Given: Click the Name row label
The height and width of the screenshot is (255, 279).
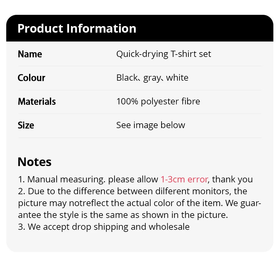Looking at the screenshot, I should click(x=30, y=54).
